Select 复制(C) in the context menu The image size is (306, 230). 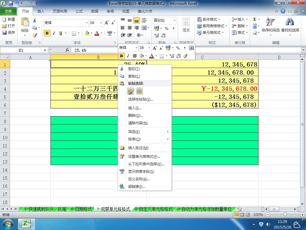pyautogui.click(x=145, y=76)
